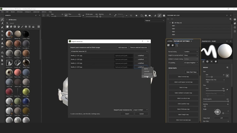Click the pause rendering icon in toolbar

tap(136, 15)
